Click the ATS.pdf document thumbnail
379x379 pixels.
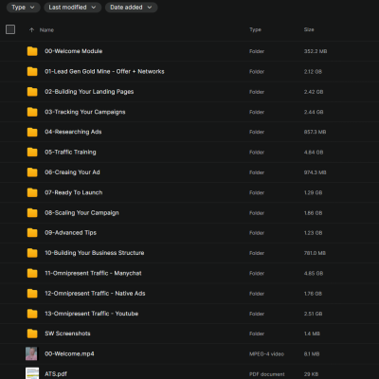[x=32, y=373]
